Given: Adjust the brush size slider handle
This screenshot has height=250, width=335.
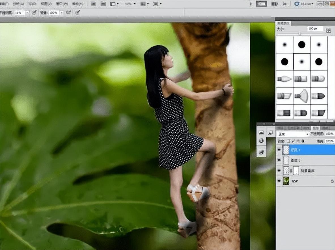Looking at the screenshot, I should pos(300,33).
